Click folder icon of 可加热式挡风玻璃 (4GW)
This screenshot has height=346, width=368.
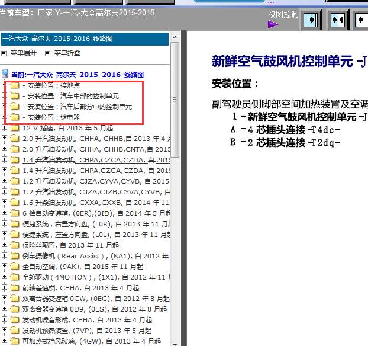coord(15,341)
